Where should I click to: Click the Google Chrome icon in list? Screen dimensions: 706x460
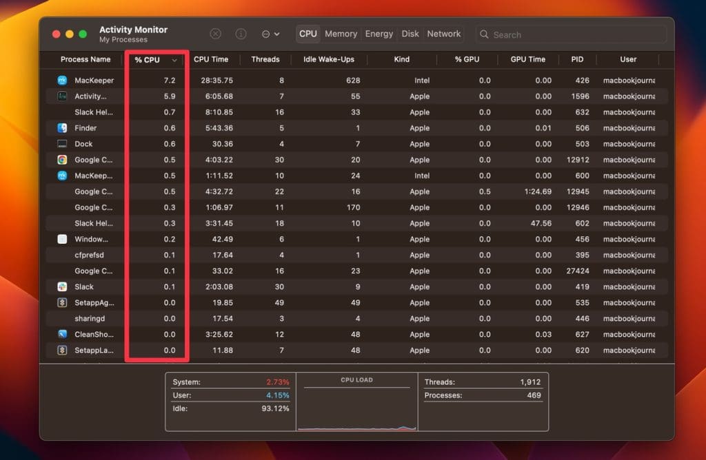tap(62, 160)
